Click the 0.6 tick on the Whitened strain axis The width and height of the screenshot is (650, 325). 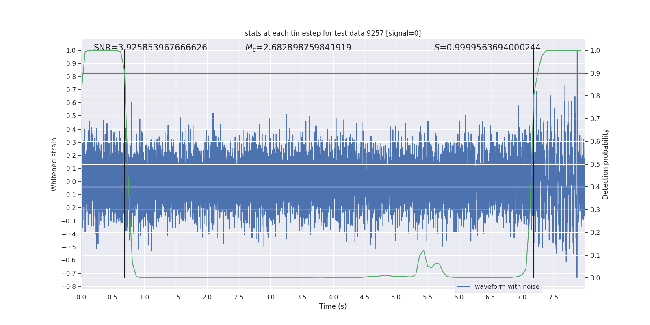71,103
